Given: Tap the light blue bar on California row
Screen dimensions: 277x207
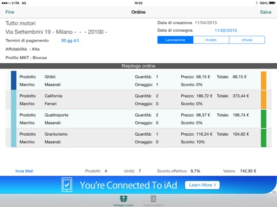Looking at the screenshot, I should [14, 99].
